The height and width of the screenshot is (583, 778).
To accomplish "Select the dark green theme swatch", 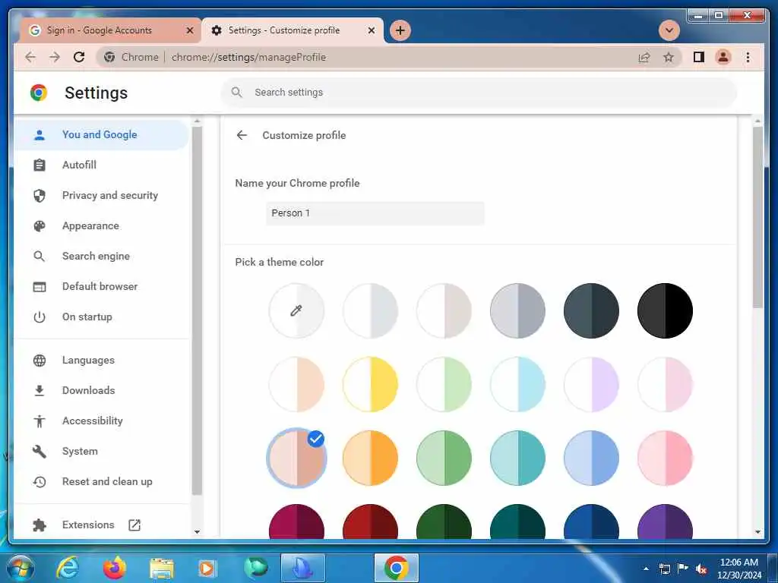I will pyautogui.click(x=444, y=522).
